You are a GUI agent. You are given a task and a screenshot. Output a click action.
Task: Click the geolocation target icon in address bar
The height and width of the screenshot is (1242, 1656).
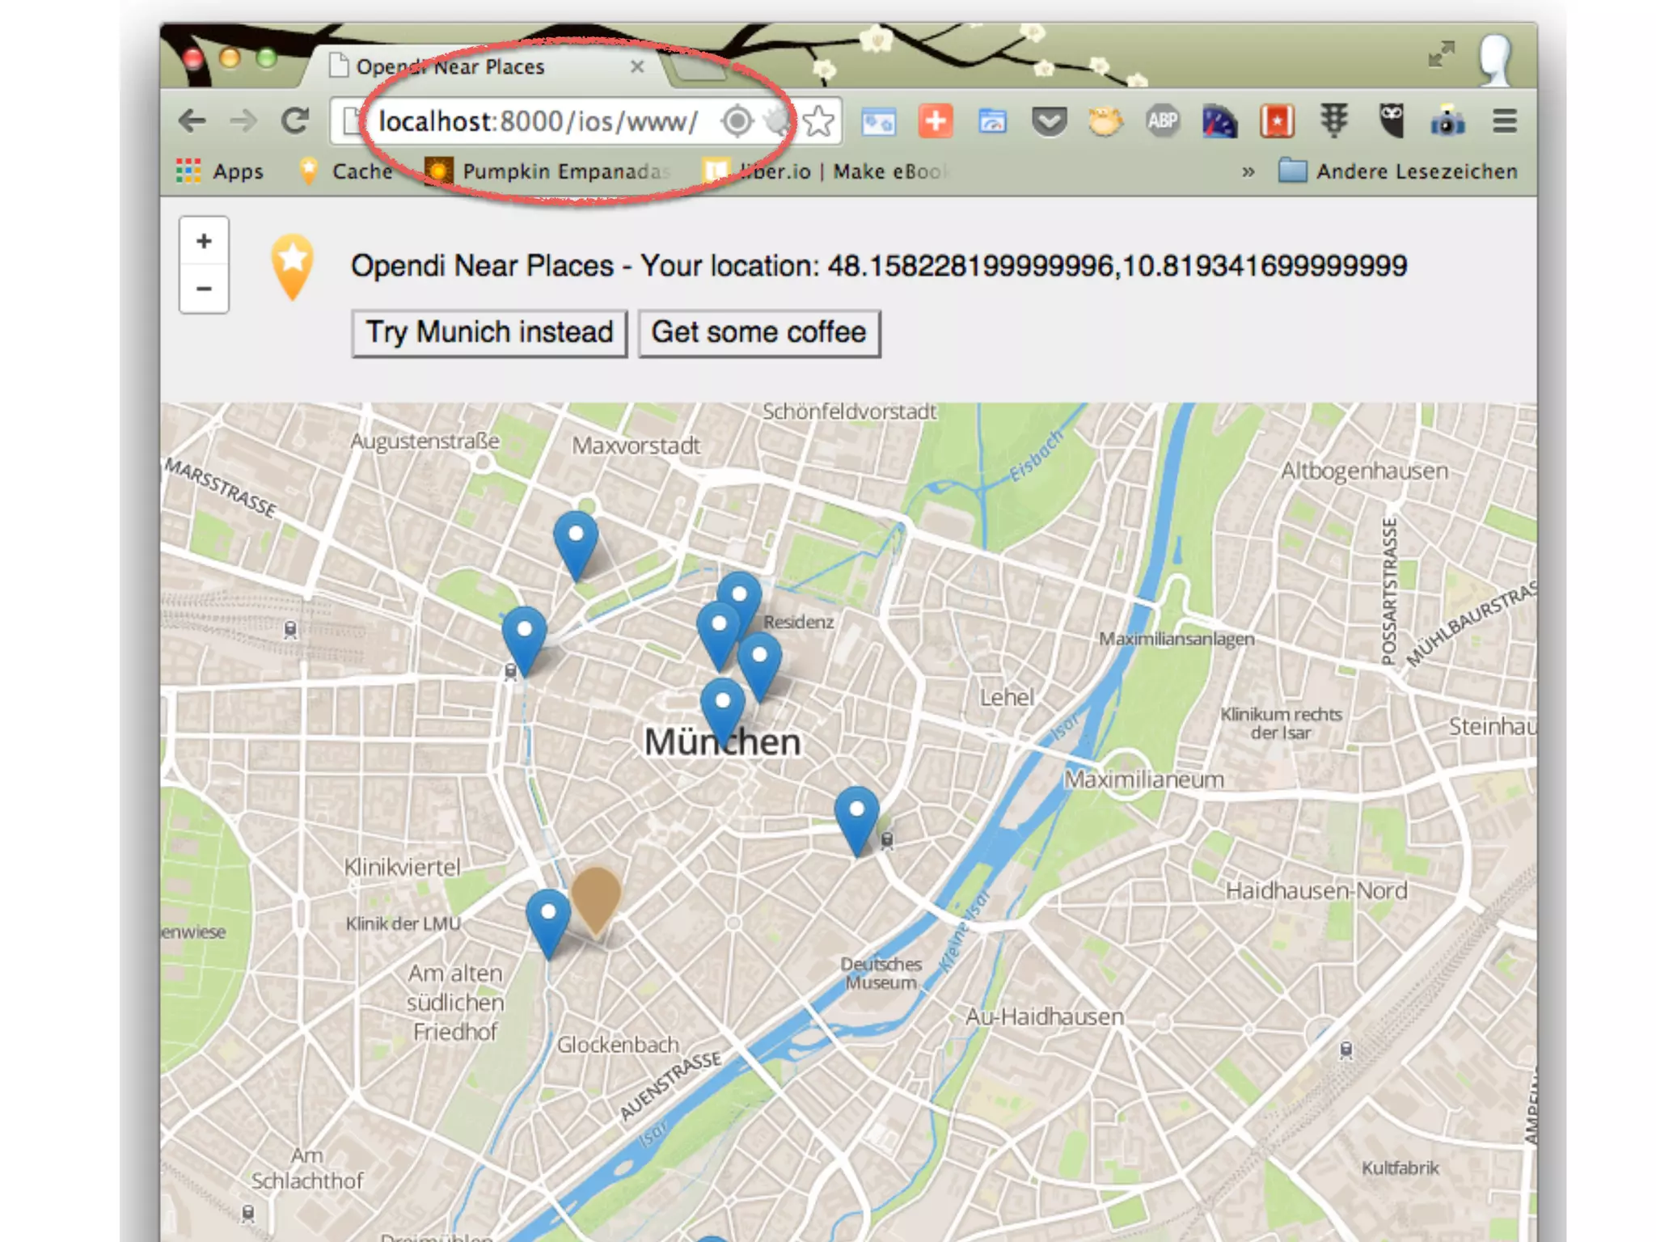(737, 121)
